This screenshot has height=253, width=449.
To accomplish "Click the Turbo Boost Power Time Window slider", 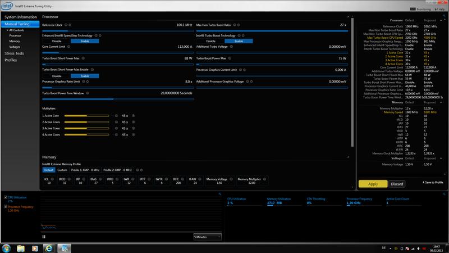I will pos(118,99).
